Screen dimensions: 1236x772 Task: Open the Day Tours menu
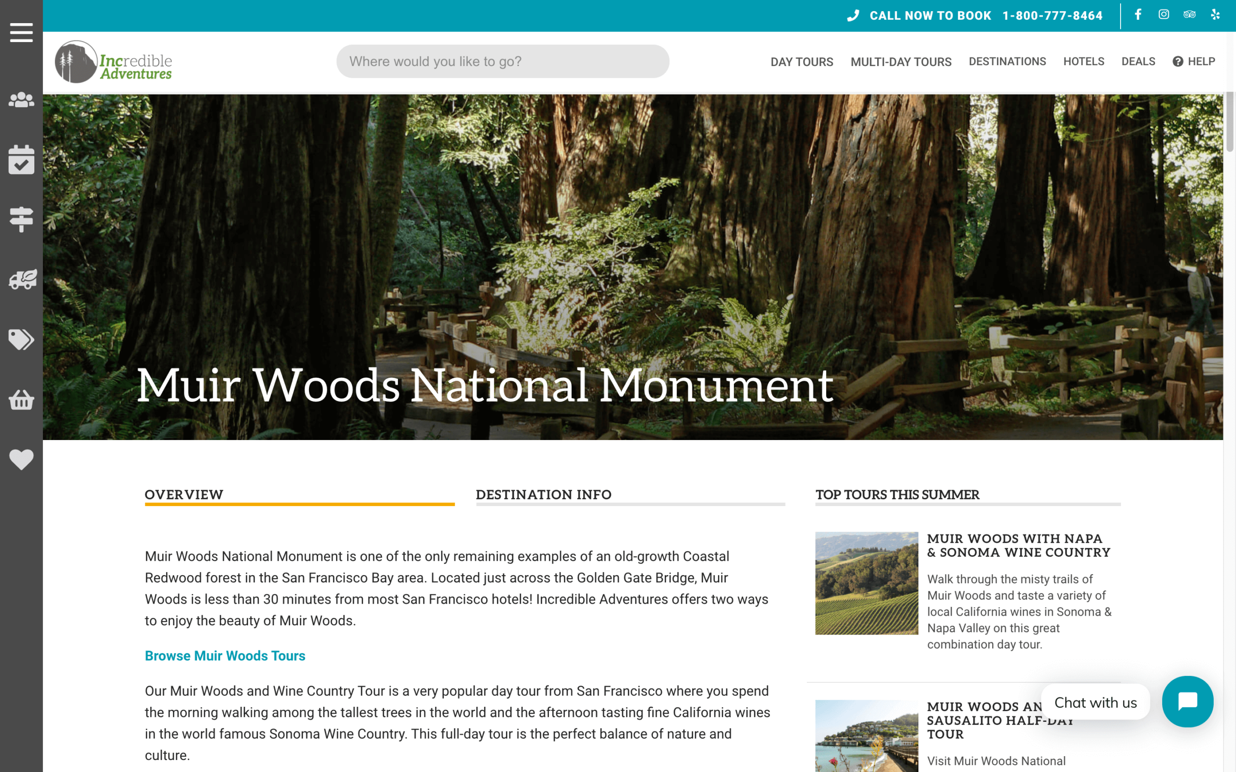pyautogui.click(x=801, y=62)
